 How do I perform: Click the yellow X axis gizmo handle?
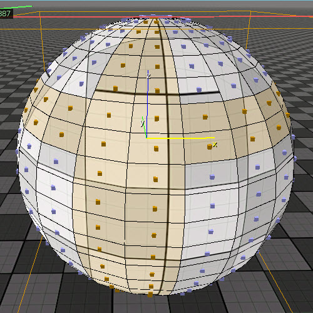click(x=180, y=138)
